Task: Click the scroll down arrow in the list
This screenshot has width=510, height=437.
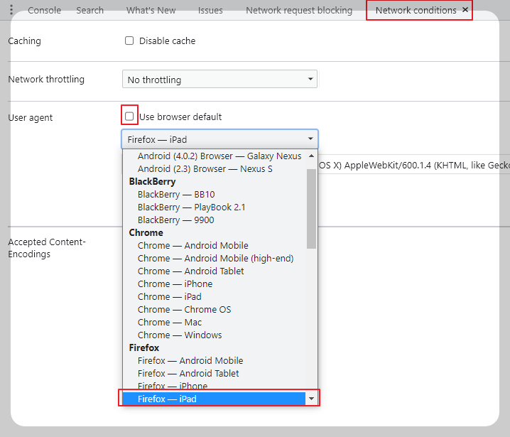Action: point(311,399)
